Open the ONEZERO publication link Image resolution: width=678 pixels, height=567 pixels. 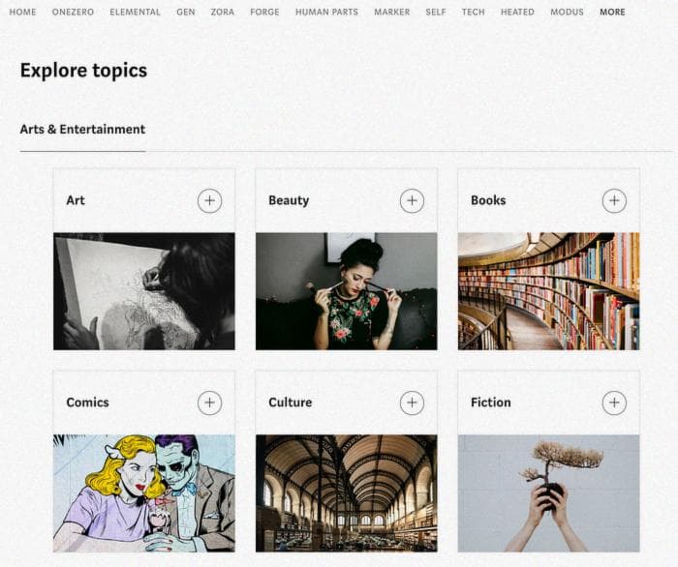click(73, 12)
